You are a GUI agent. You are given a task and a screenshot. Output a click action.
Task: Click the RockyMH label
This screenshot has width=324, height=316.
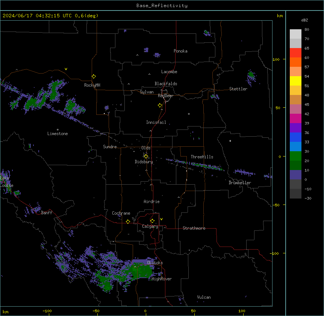pyautogui.click(x=92, y=85)
